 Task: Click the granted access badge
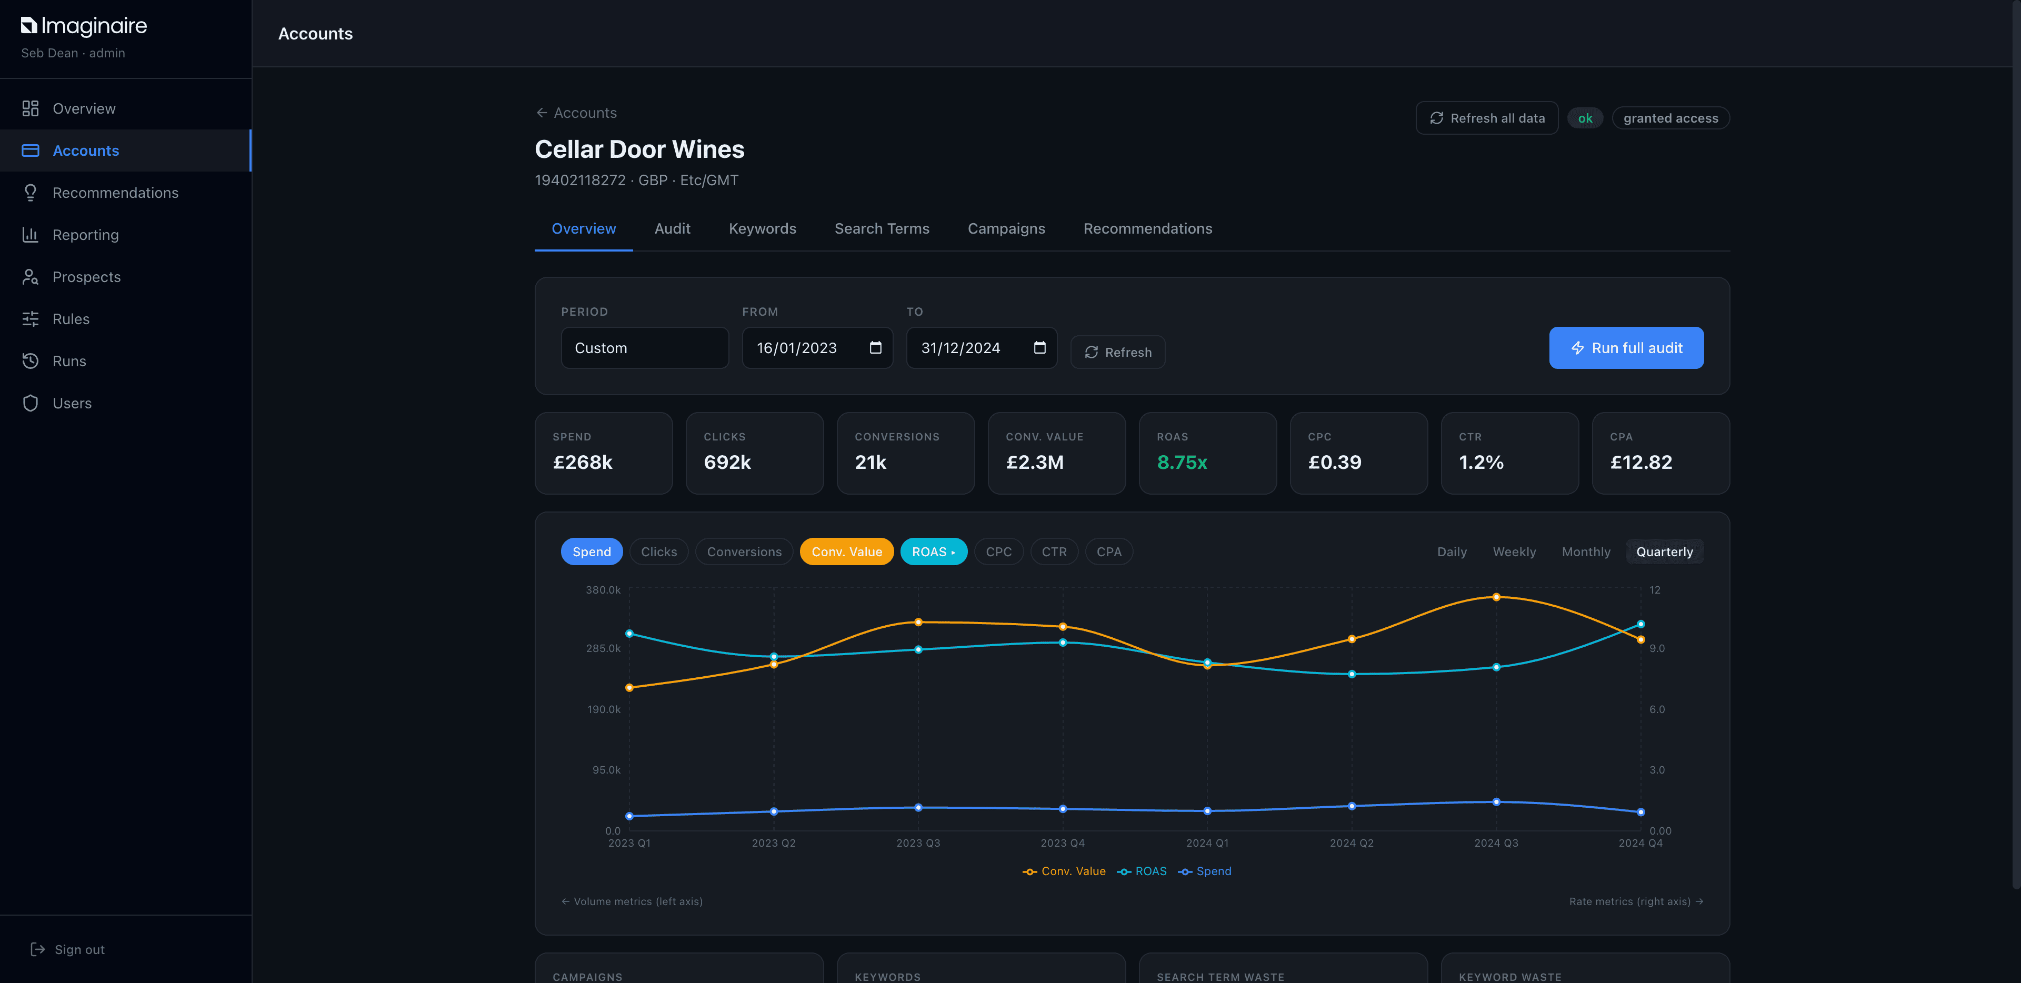point(1670,118)
